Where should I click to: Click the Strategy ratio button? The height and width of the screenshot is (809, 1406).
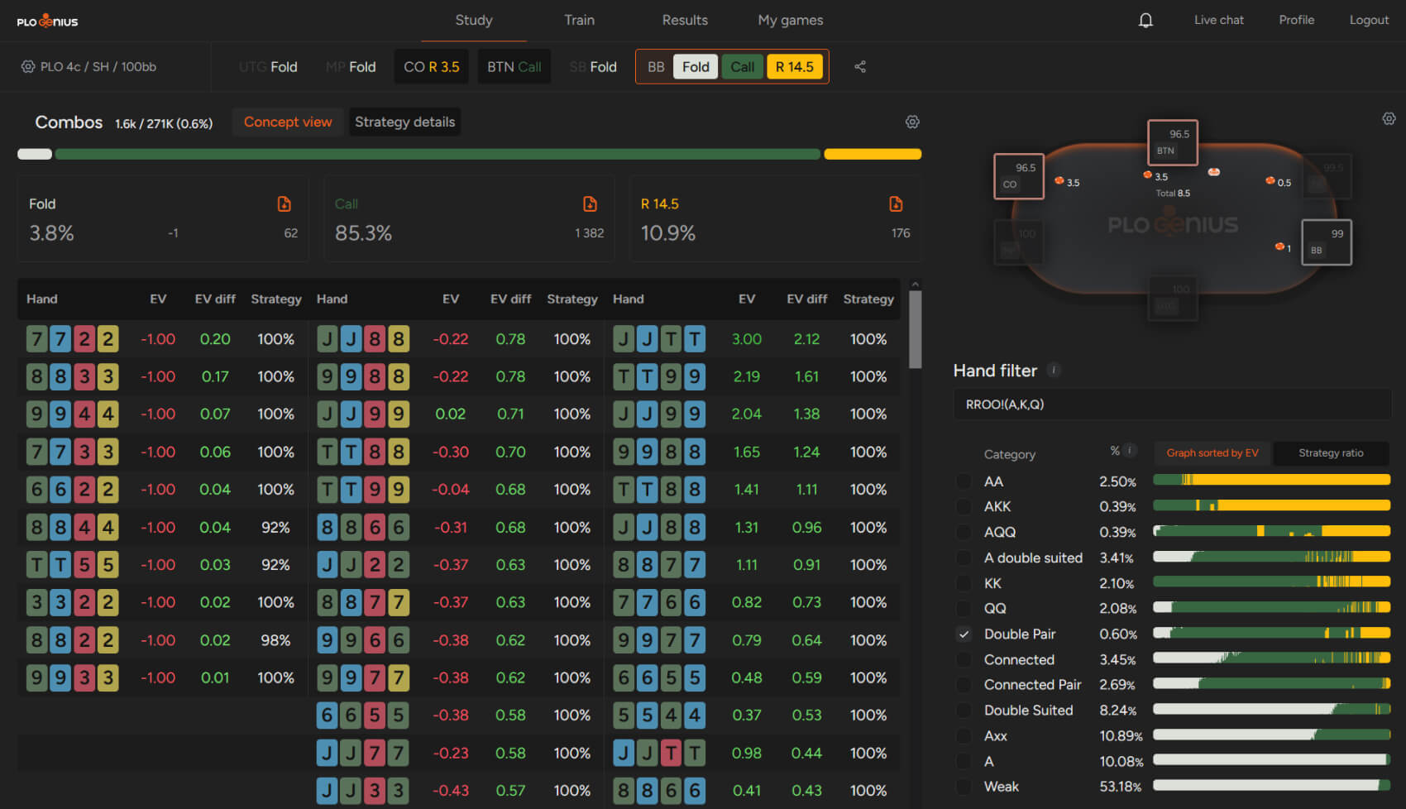pyautogui.click(x=1330, y=453)
